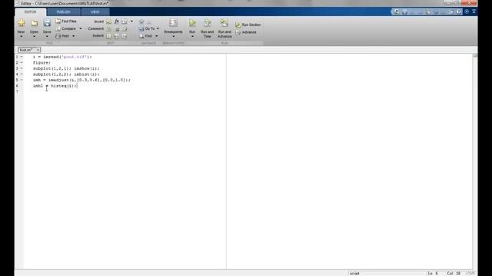Click the subplot(1,2,1) code line
The image size is (492, 276).
[66, 68]
